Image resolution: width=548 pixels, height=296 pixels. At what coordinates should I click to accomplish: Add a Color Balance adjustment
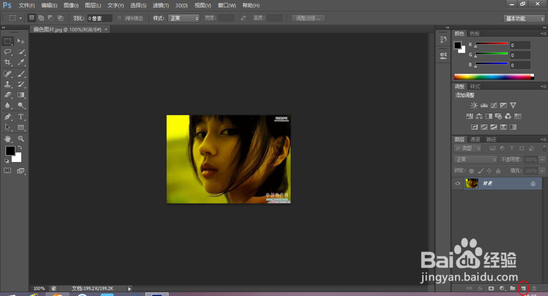[479, 116]
